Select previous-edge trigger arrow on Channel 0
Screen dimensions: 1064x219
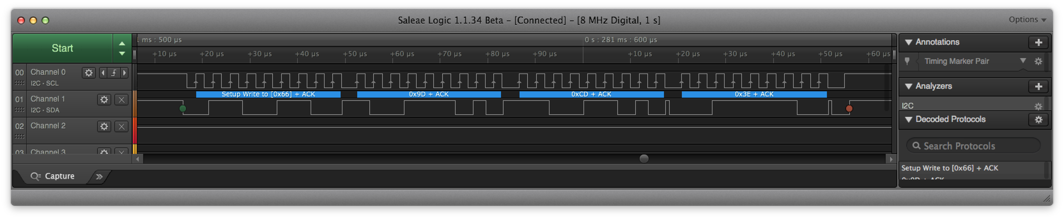(103, 73)
